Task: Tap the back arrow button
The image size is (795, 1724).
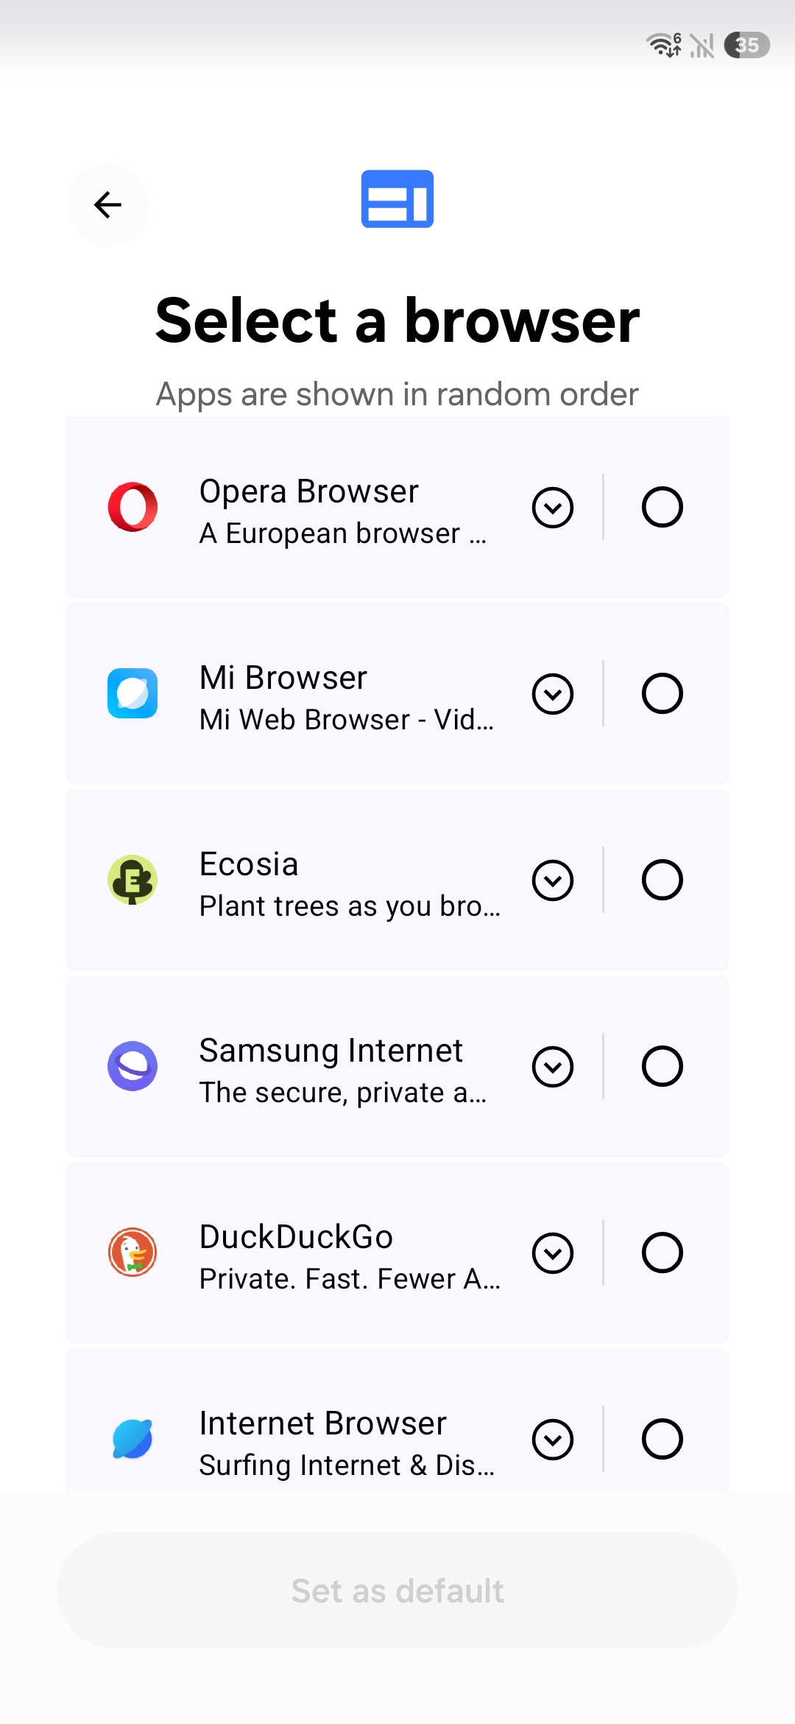Action: [107, 205]
